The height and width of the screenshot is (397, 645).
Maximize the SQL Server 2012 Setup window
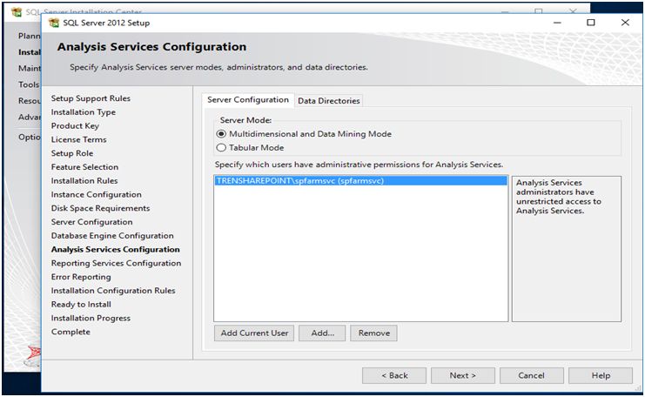591,23
